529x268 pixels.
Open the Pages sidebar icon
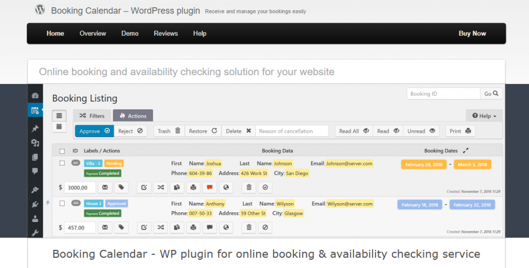pos(35,157)
